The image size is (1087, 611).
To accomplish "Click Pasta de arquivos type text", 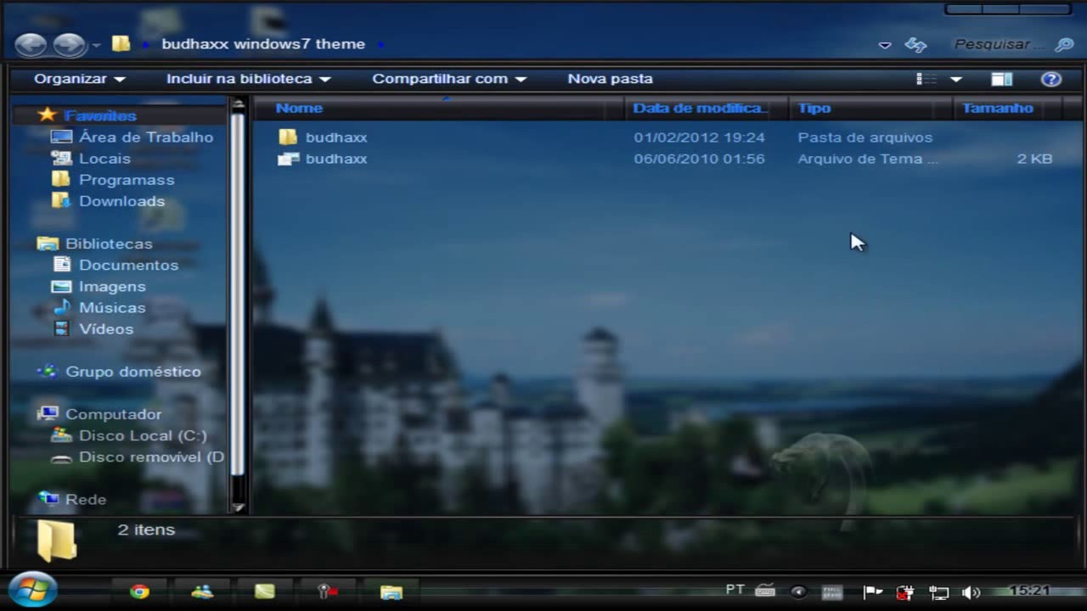I will pyautogui.click(x=865, y=137).
